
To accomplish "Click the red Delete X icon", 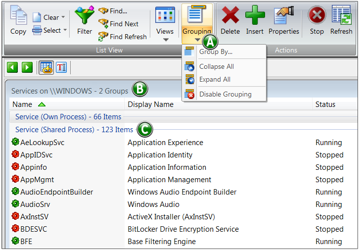I will point(230,16).
